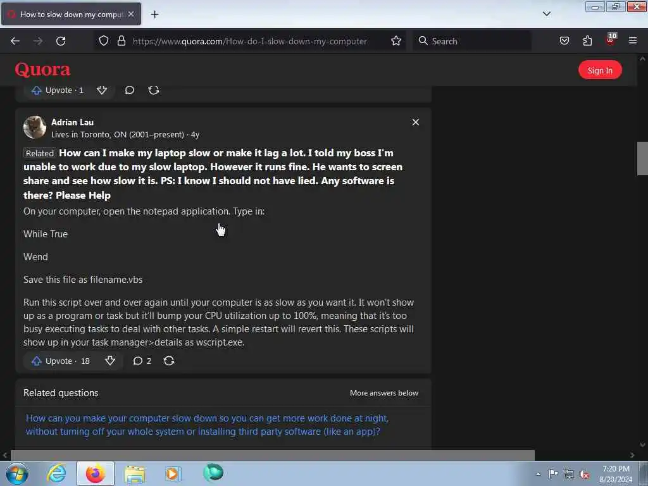Click the Firefox Search box
The width and height of the screenshot is (648, 486).
pos(472,41)
